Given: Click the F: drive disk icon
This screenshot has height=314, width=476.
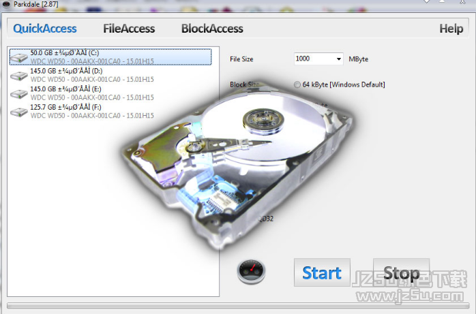Looking at the screenshot, I should (x=19, y=112).
